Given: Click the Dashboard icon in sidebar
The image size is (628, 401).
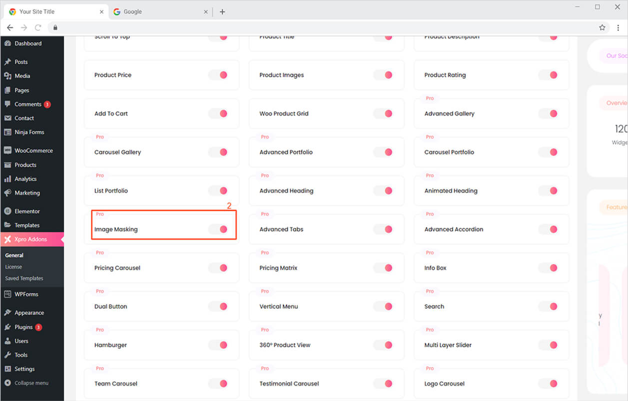Looking at the screenshot, I should click(x=7, y=43).
